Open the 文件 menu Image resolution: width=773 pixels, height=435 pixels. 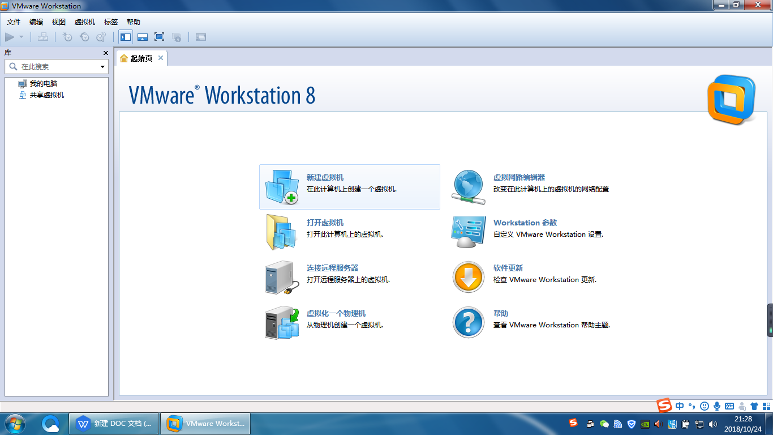click(x=14, y=22)
